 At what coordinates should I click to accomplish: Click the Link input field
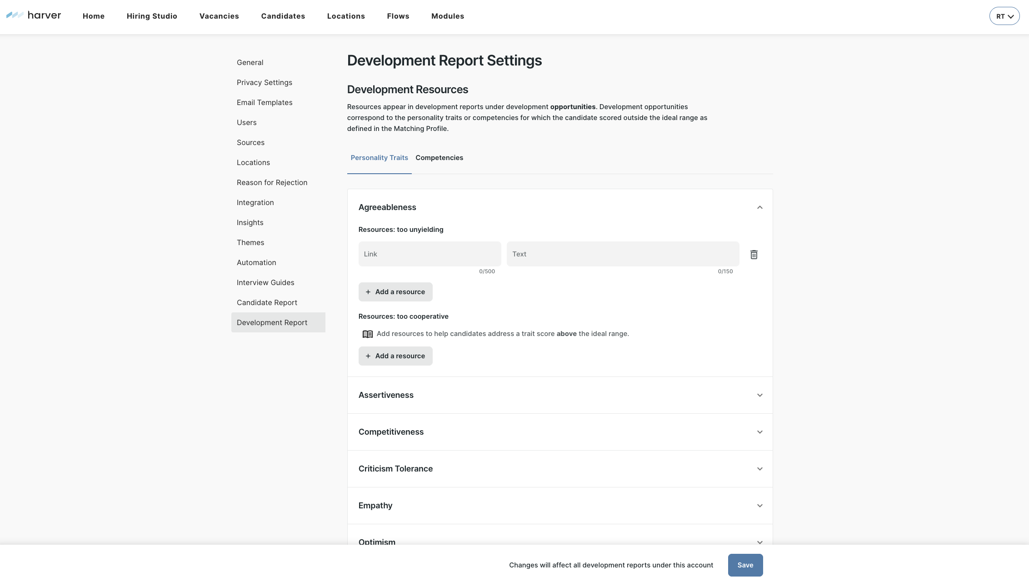click(429, 254)
